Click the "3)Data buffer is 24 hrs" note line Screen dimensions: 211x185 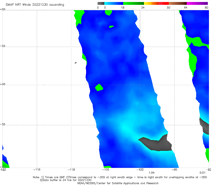[66, 180]
